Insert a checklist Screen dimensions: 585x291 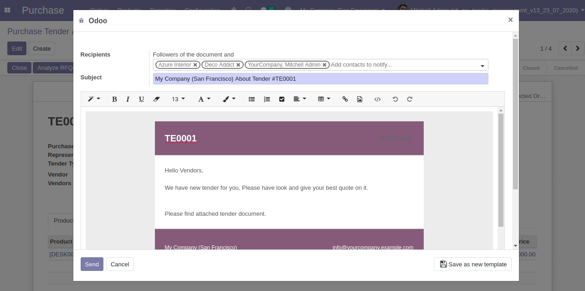(x=282, y=99)
